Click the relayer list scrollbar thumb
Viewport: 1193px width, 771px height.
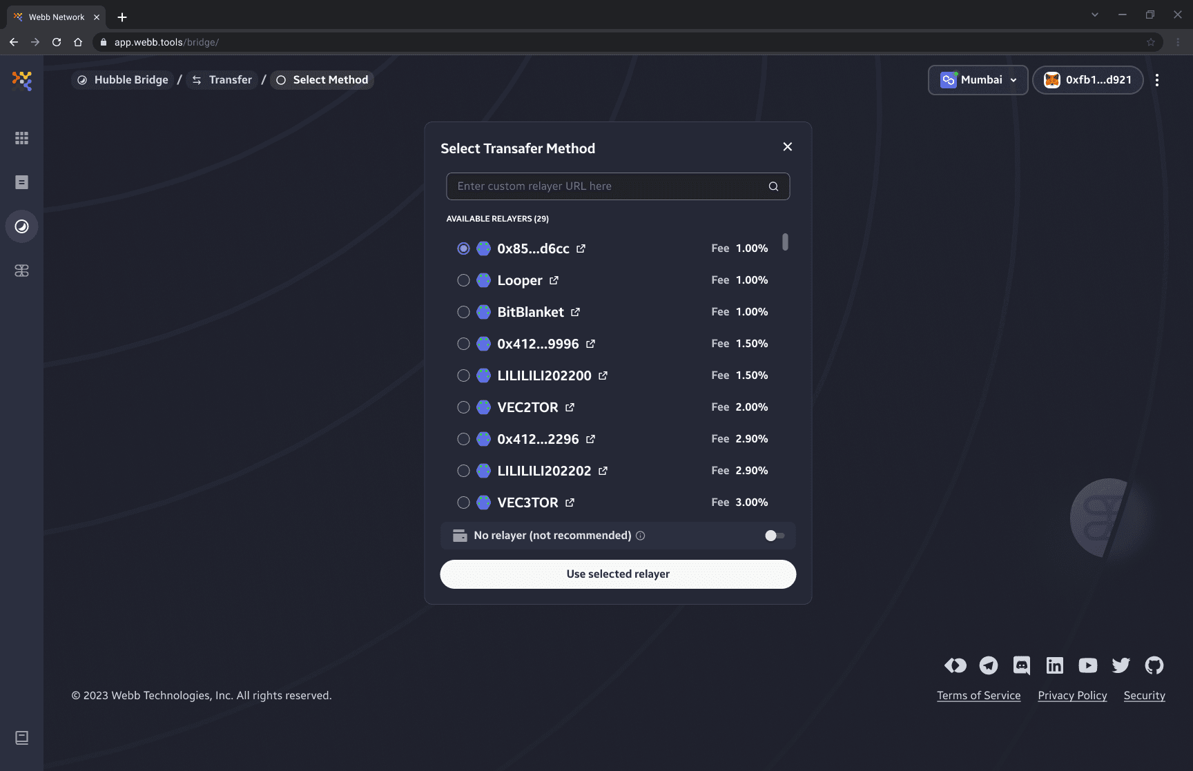[x=786, y=242]
